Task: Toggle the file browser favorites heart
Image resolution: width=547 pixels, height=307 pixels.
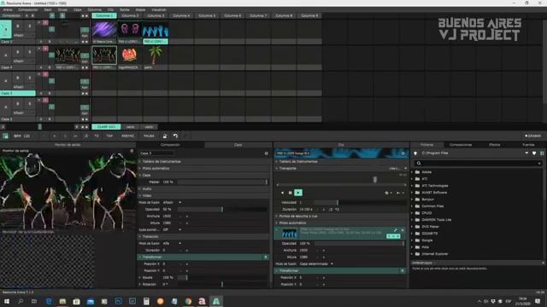Action: pos(534,153)
